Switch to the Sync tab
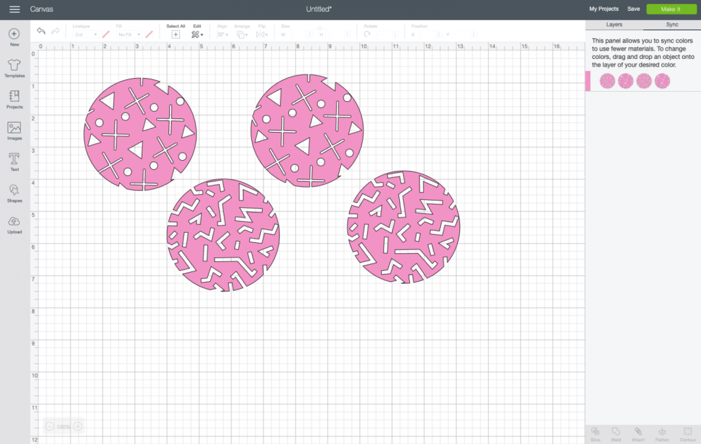This screenshot has height=444, width=701. click(672, 25)
